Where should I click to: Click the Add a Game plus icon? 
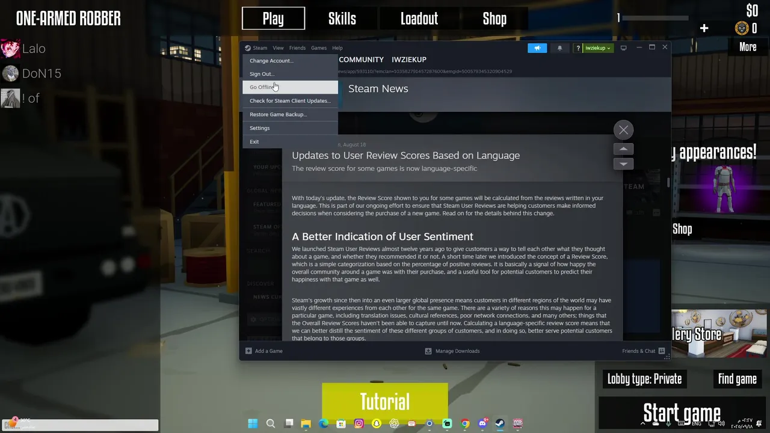pos(248,351)
